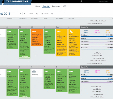This screenshot has width=113, height=99.
Task: Click bike icon on orange Recovery Run card
Action: tap(34, 32)
